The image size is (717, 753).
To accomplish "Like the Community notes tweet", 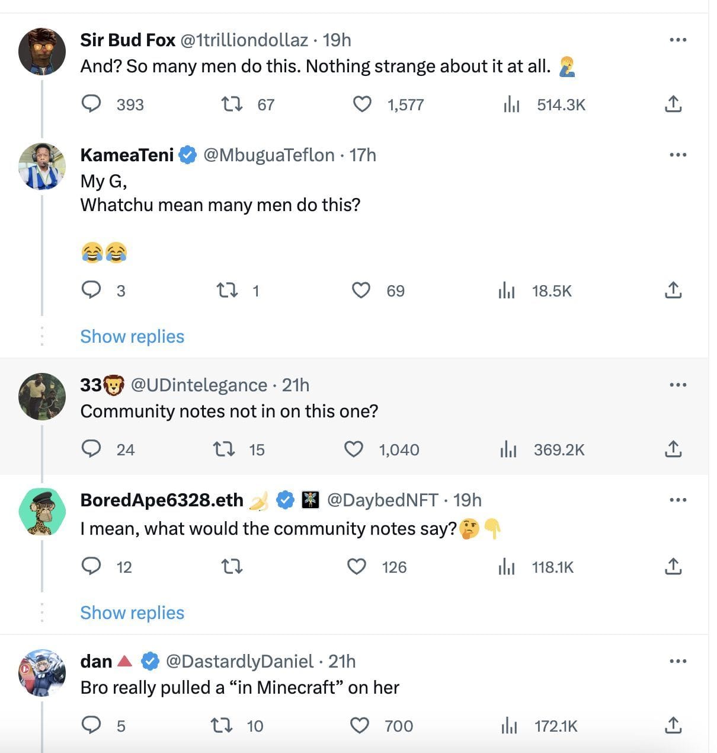I will pyautogui.click(x=354, y=449).
